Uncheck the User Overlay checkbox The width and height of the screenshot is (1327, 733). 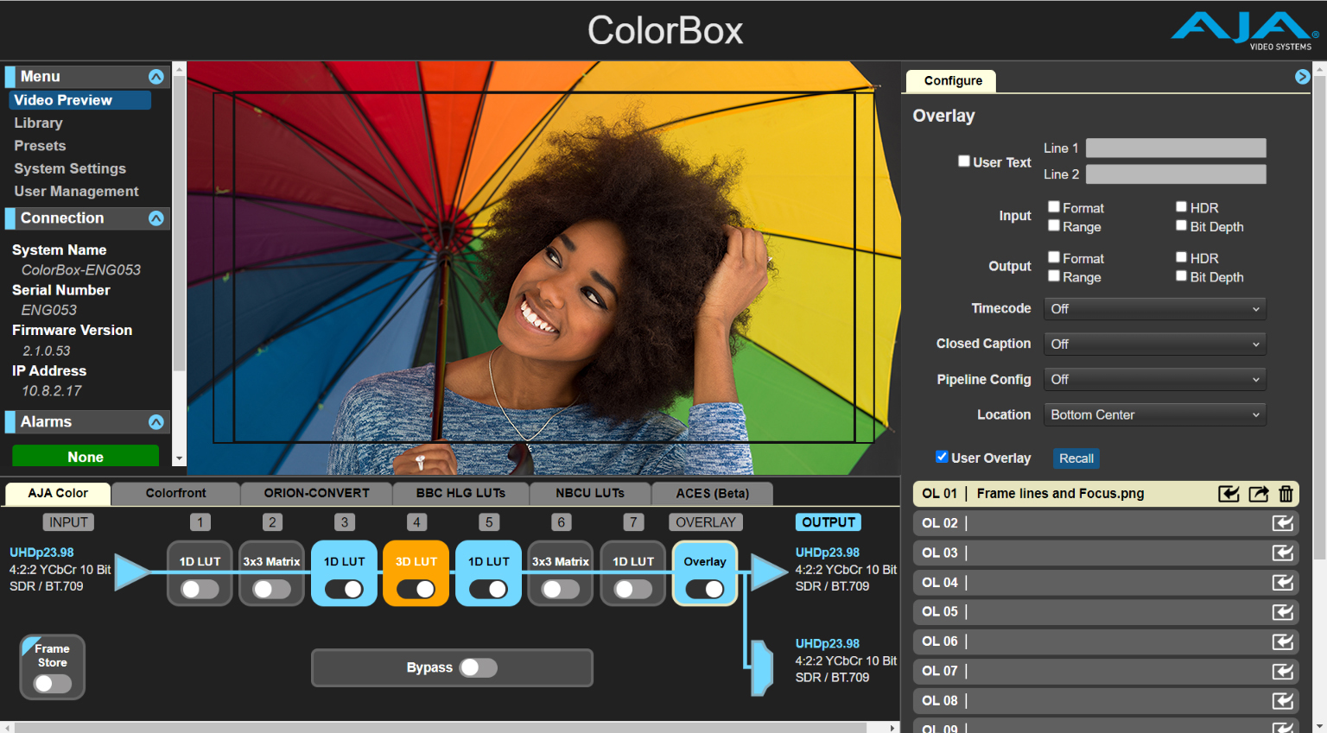point(941,458)
